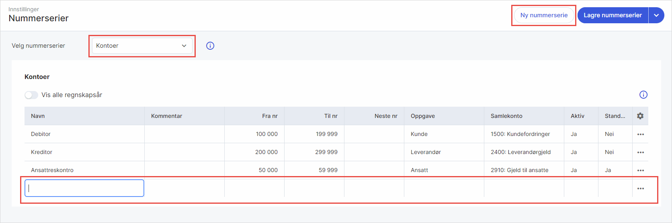Image resolution: width=672 pixels, height=223 pixels.
Task: Open table column settings gear icon
Action: coord(640,116)
